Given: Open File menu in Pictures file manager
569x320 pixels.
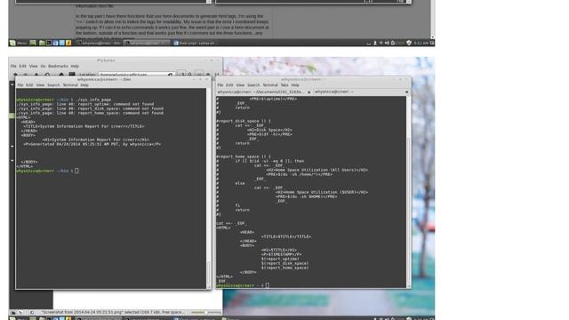Looking at the screenshot, I should (13, 66).
